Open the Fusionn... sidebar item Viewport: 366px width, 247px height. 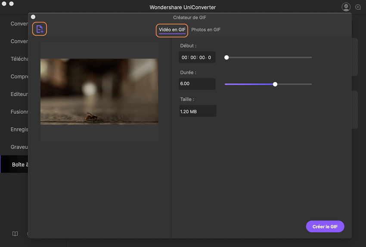19,112
